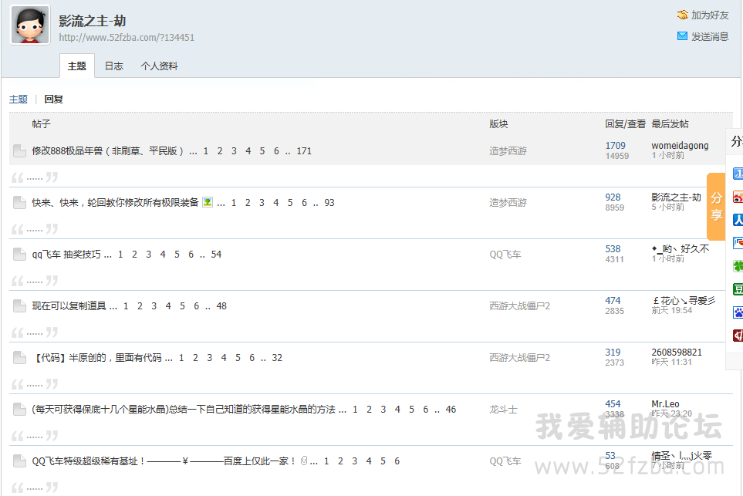Click the green 豆 Douban share icon
The height and width of the screenshot is (496, 743).
click(x=738, y=289)
